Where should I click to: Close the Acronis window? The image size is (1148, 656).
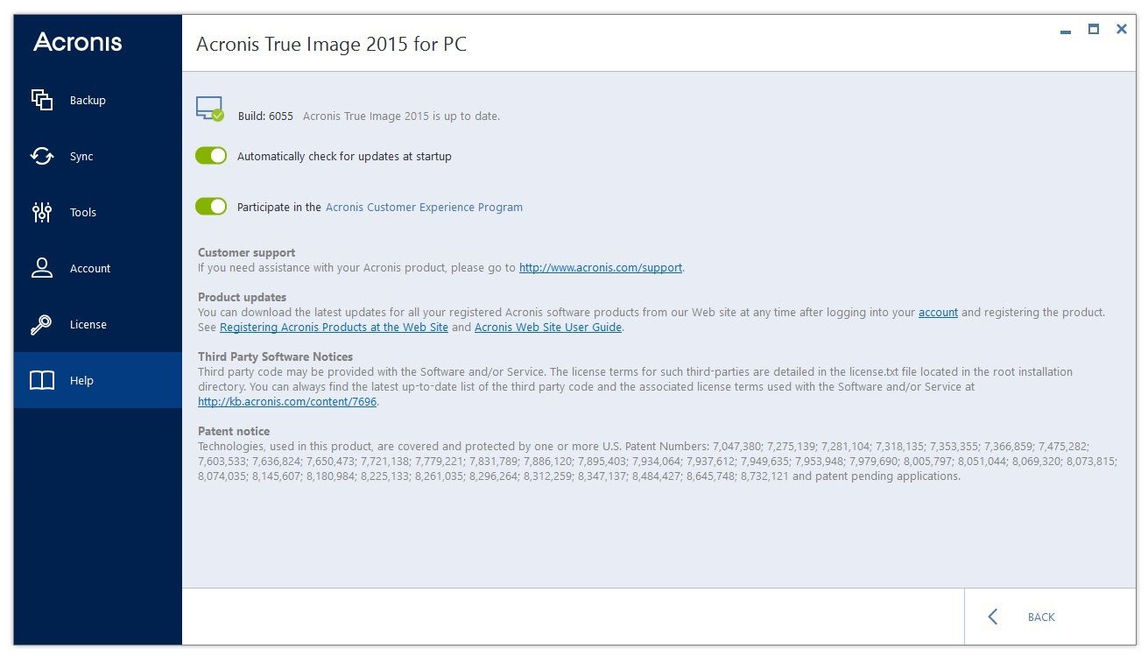1122,29
